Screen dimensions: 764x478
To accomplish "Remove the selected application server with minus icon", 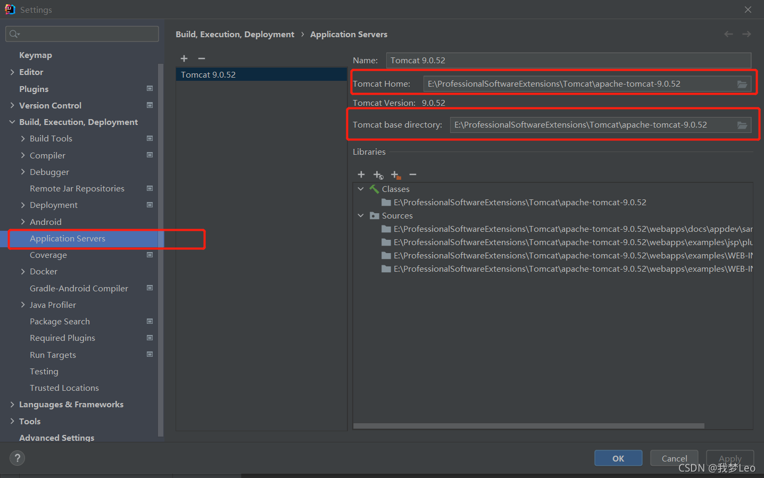I will click(202, 58).
